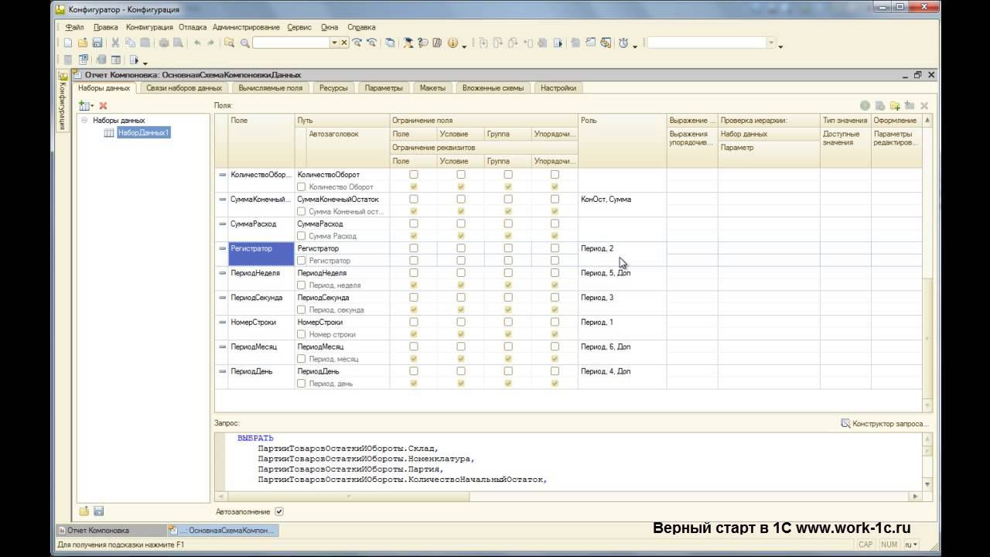Viewport: 990px width, 557px height.
Task: Toggle the Автозаполнение checkbox
Action: [279, 511]
